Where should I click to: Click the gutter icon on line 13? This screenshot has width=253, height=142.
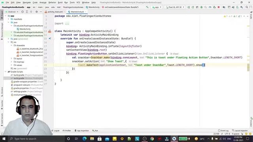(x=50, y=31)
